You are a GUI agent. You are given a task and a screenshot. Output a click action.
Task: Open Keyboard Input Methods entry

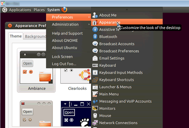pos(127,73)
